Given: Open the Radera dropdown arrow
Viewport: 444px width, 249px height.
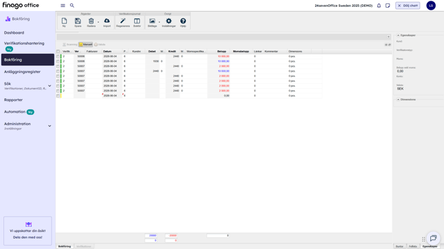Looking at the screenshot, I should (x=98, y=22).
